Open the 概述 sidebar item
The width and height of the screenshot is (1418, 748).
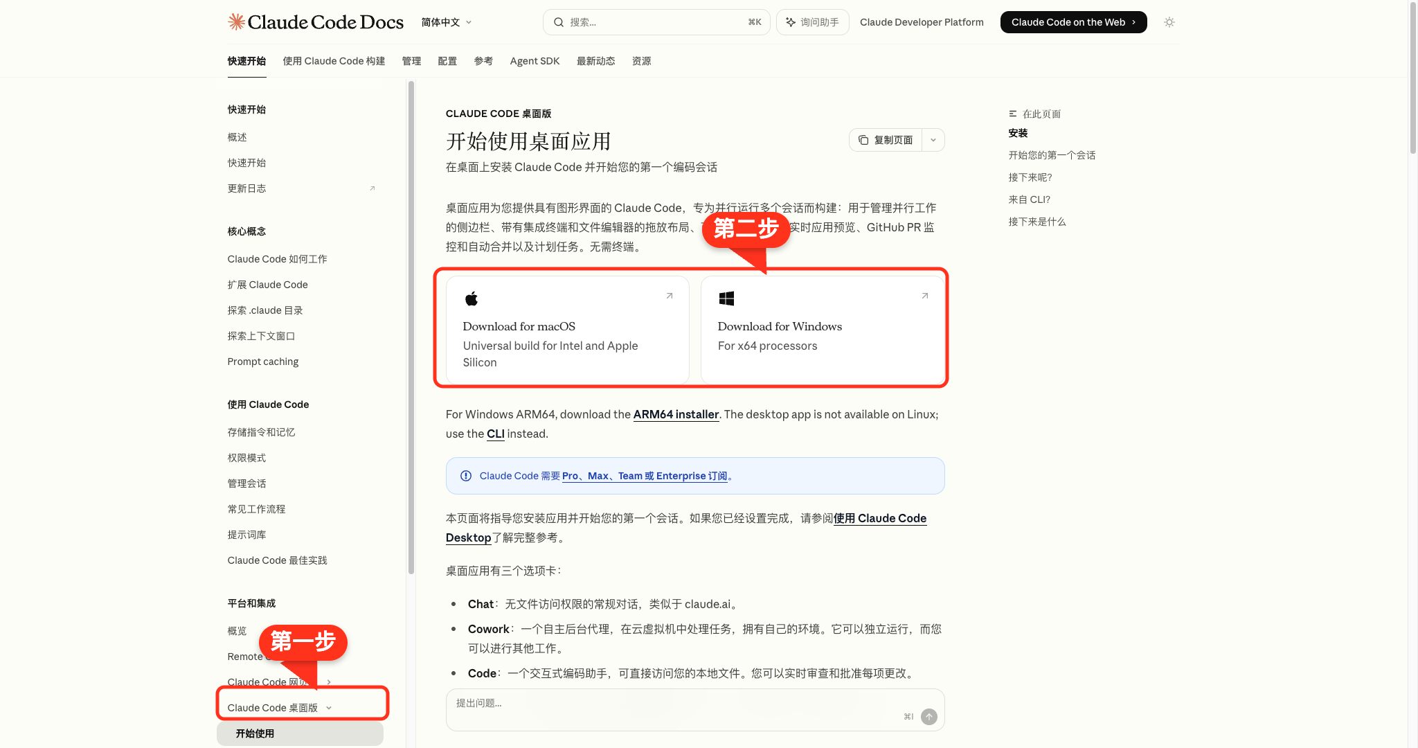click(237, 137)
